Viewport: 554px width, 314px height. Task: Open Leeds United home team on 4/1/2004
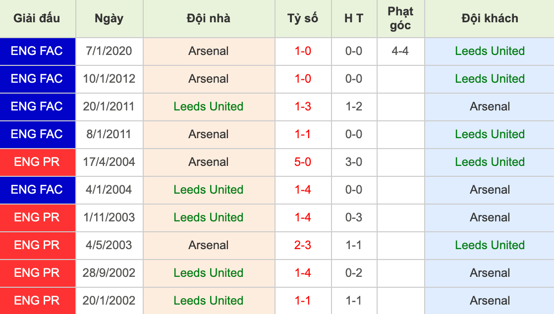[x=209, y=190]
